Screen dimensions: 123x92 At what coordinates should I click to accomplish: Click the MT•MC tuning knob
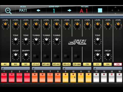click(x=46, y=41)
